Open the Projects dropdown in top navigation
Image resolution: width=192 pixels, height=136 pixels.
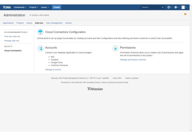(33, 7)
